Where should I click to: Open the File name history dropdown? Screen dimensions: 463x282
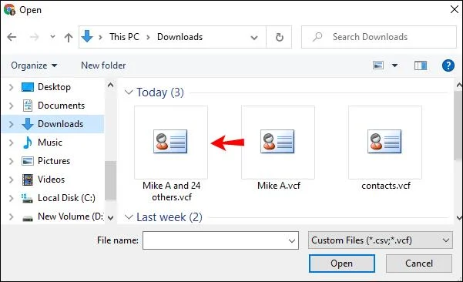292,240
